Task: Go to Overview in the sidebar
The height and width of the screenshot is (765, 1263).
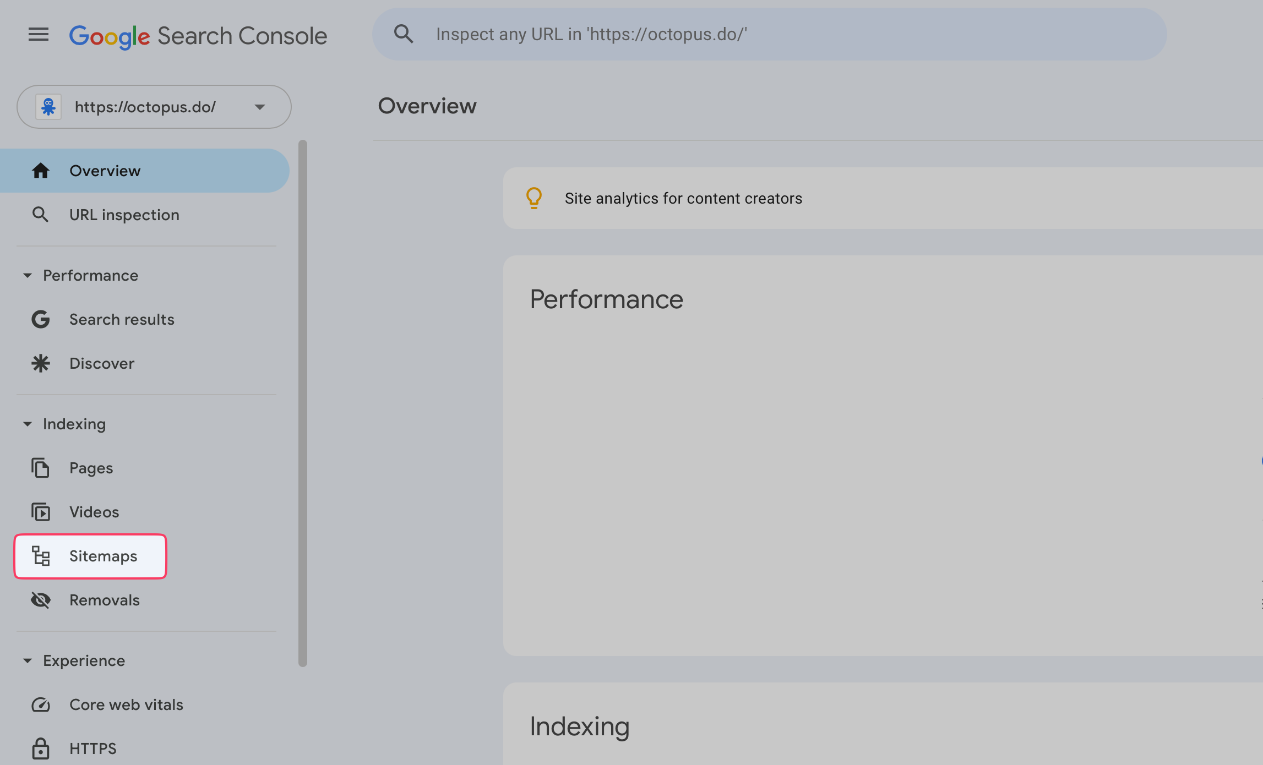Action: click(145, 171)
